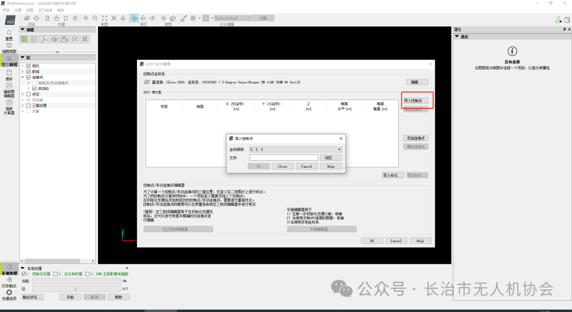
Task: Click the wireframe cube clipping box icon
Action: click(x=173, y=18)
